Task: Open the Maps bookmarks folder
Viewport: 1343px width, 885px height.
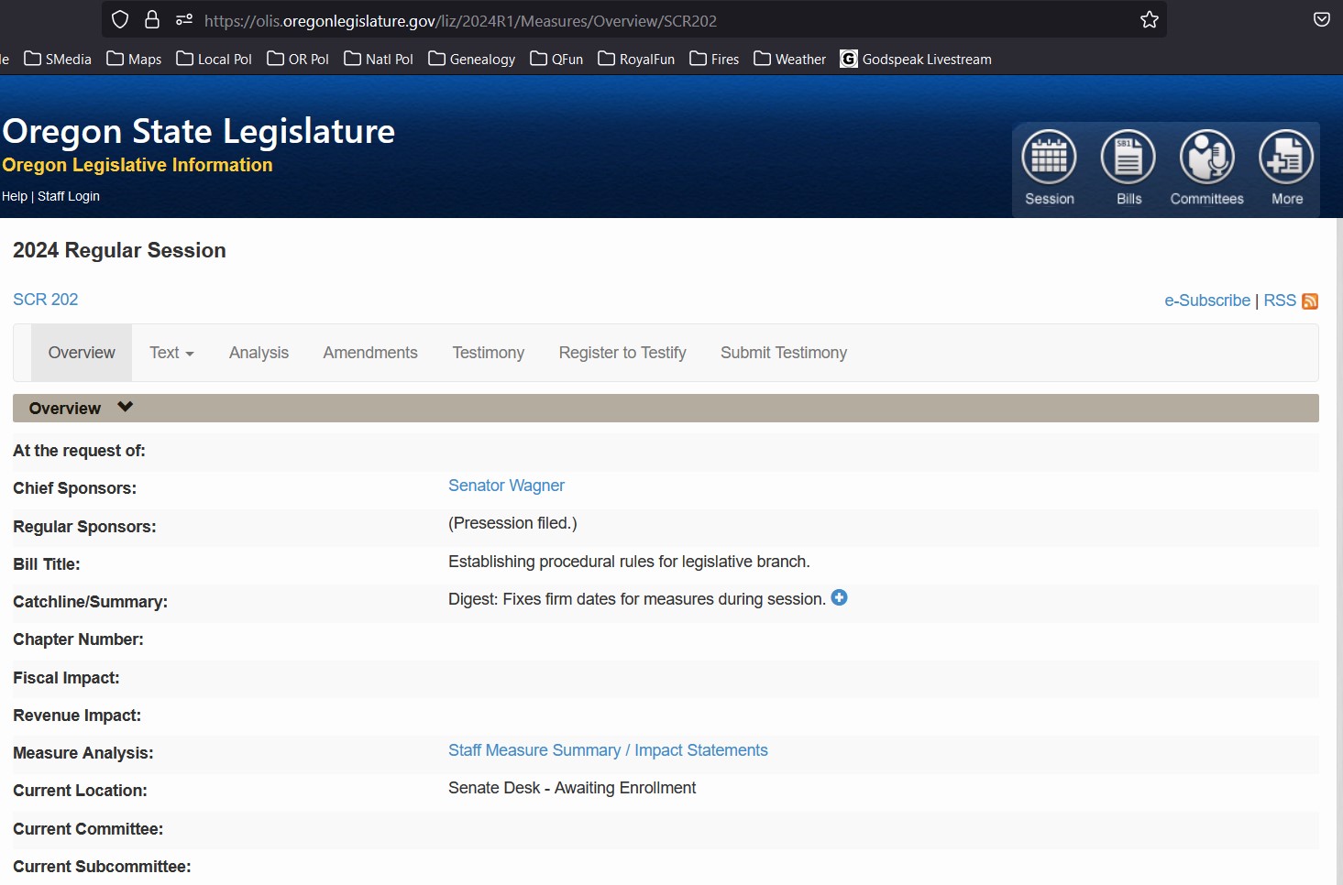Action: pos(134,59)
